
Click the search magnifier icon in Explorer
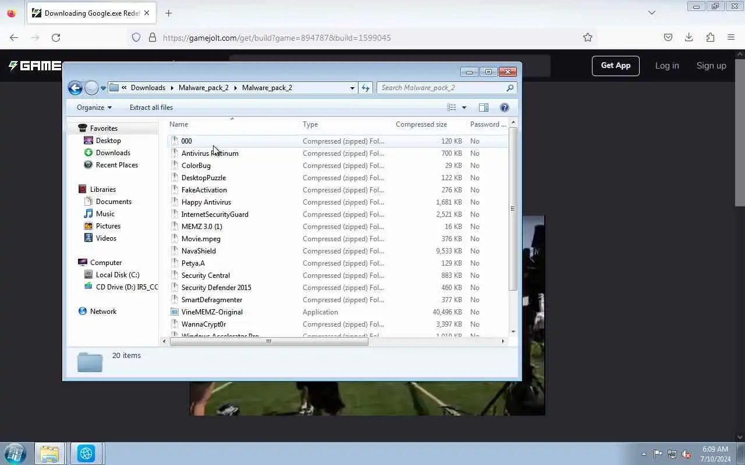[x=510, y=88]
